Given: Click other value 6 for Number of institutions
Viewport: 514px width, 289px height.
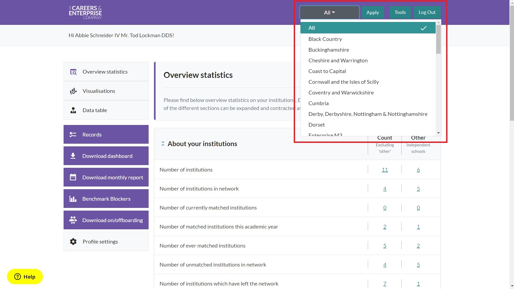Looking at the screenshot, I should (418, 170).
